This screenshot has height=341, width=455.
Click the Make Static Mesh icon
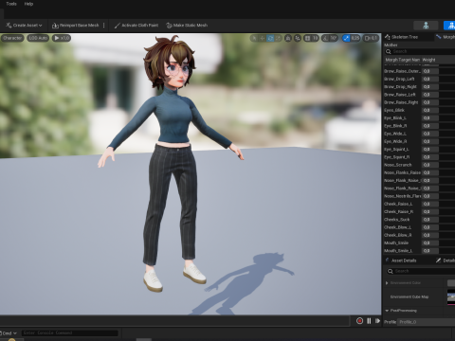(x=169, y=26)
